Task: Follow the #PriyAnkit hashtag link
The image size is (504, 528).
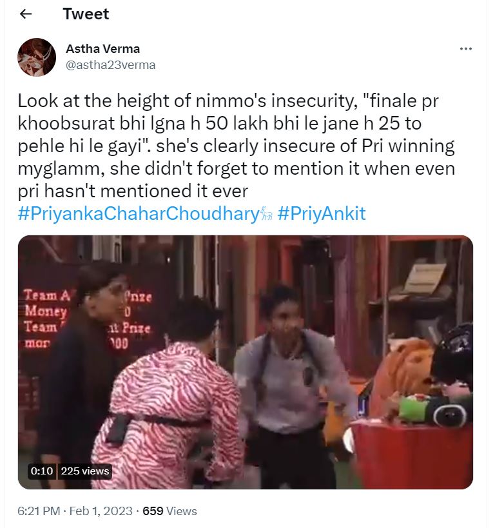Action: tap(322, 213)
